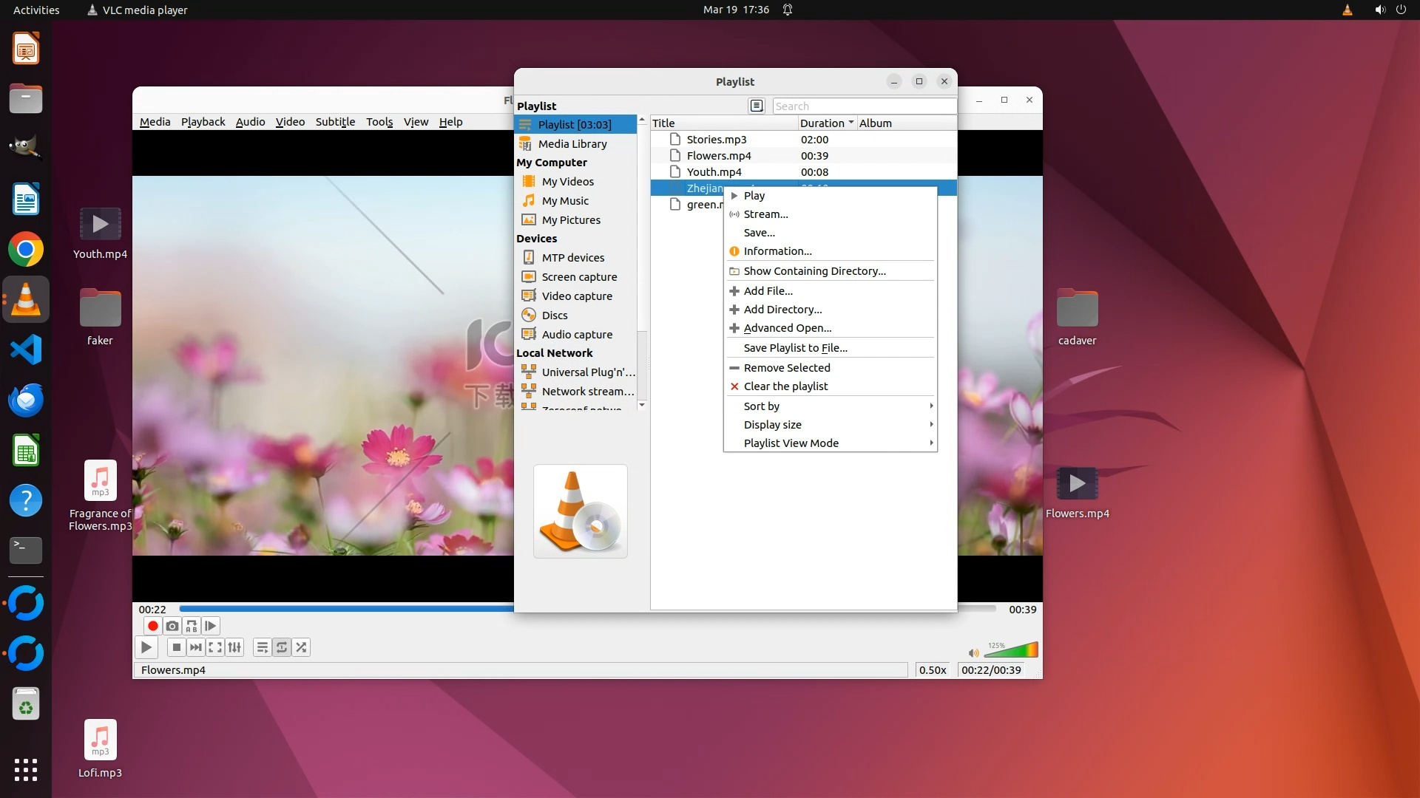
Task: Click frame by frame button
Action: (211, 626)
